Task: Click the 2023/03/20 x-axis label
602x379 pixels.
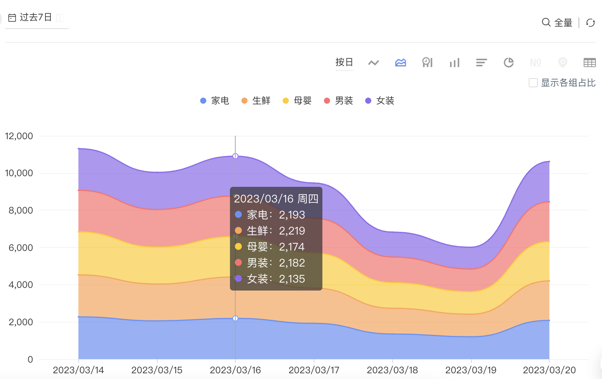Action: point(549,370)
